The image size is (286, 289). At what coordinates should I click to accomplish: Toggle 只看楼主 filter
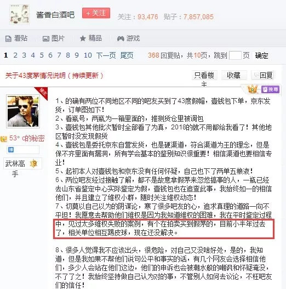pyautogui.click(x=204, y=78)
